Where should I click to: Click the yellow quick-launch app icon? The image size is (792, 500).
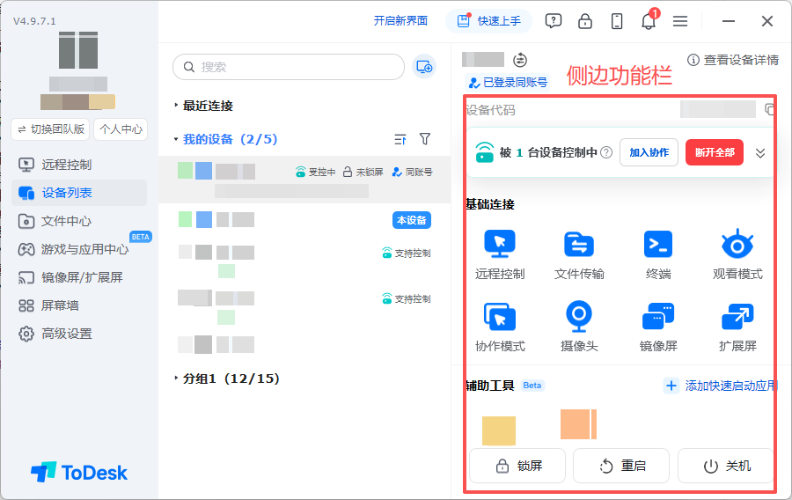[x=499, y=430]
